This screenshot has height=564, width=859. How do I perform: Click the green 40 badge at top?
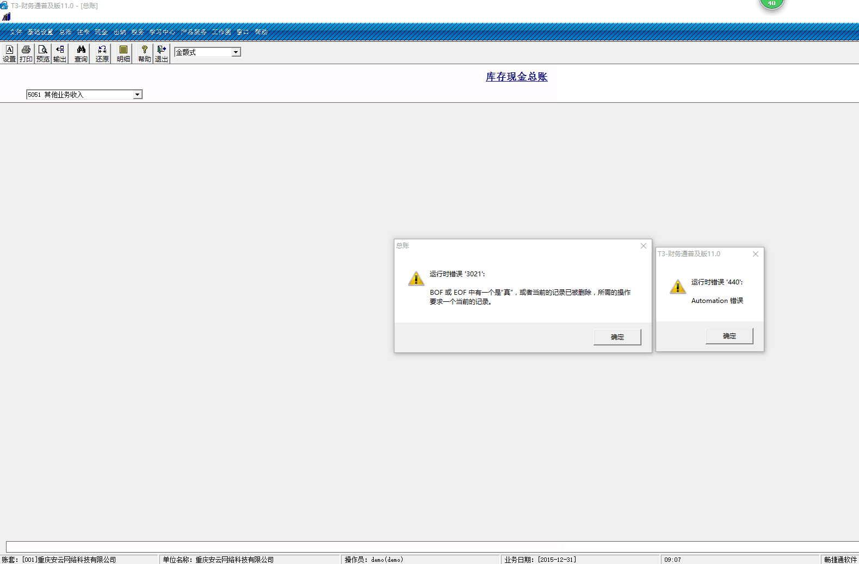pyautogui.click(x=771, y=3)
